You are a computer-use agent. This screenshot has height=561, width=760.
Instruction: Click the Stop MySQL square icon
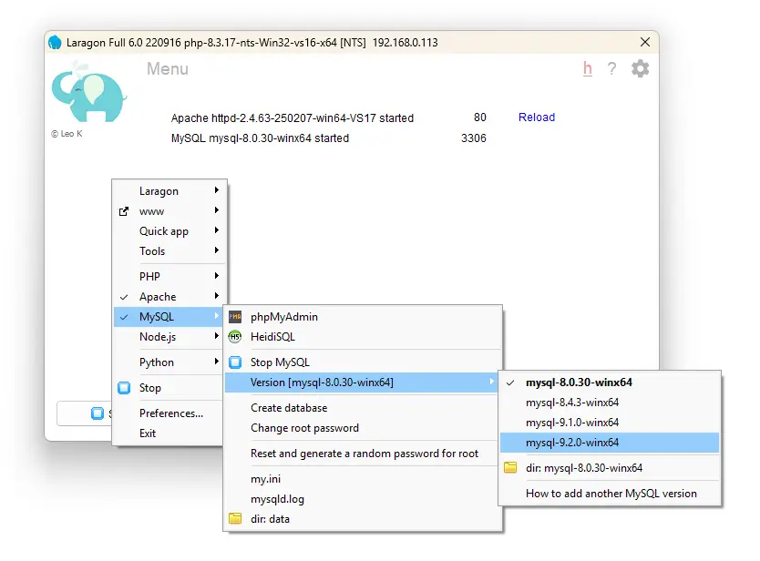(235, 362)
